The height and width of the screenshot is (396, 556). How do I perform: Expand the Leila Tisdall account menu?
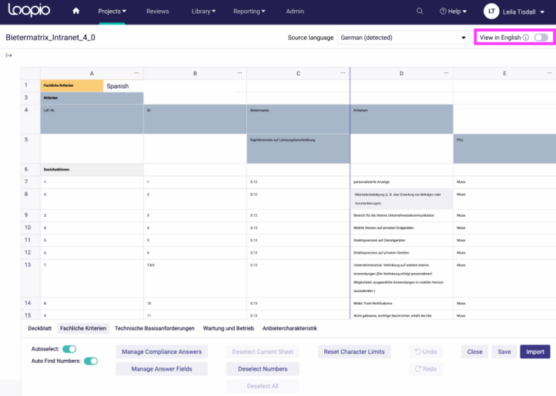click(x=523, y=12)
